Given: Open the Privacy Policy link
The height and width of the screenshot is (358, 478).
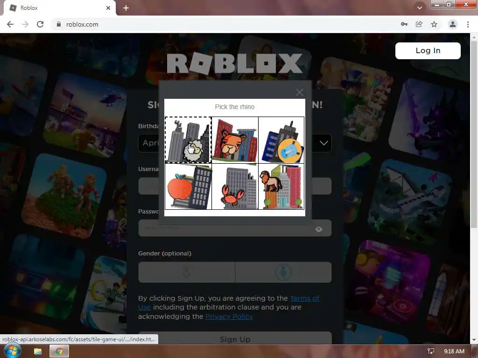Looking at the screenshot, I should [229, 317].
